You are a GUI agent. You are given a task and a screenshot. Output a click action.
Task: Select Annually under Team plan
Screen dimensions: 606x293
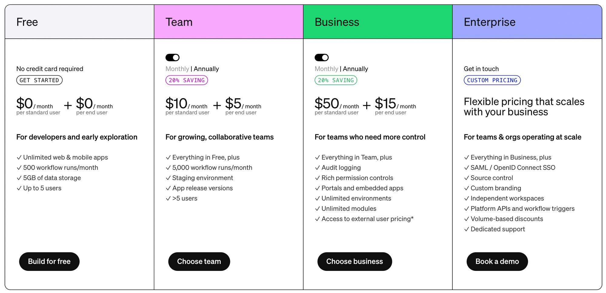click(x=206, y=69)
